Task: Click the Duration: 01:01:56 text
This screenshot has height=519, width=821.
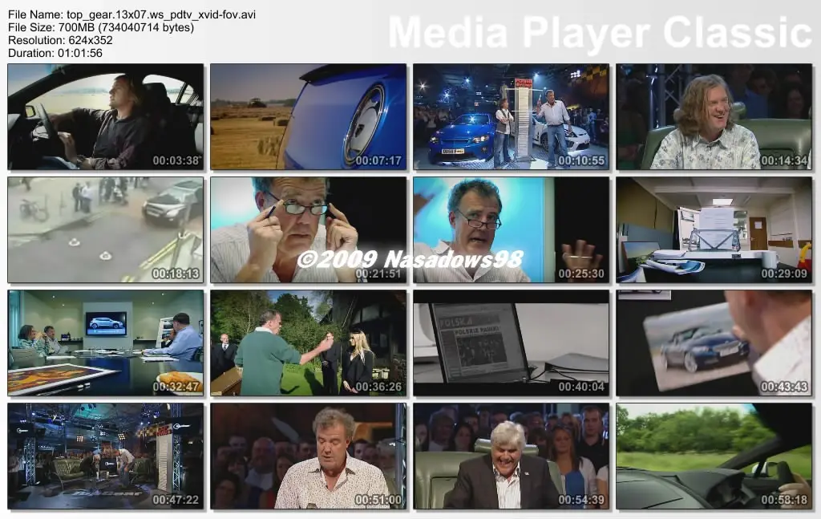Action: point(55,53)
